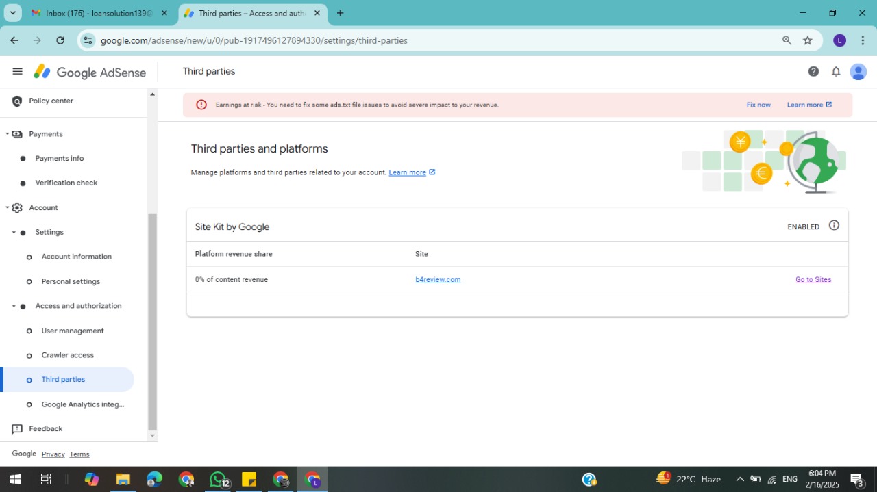Open Sticky Notes from the taskbar
The width and height of the screenshot is (877, 492).
click(x=249, y=479)
